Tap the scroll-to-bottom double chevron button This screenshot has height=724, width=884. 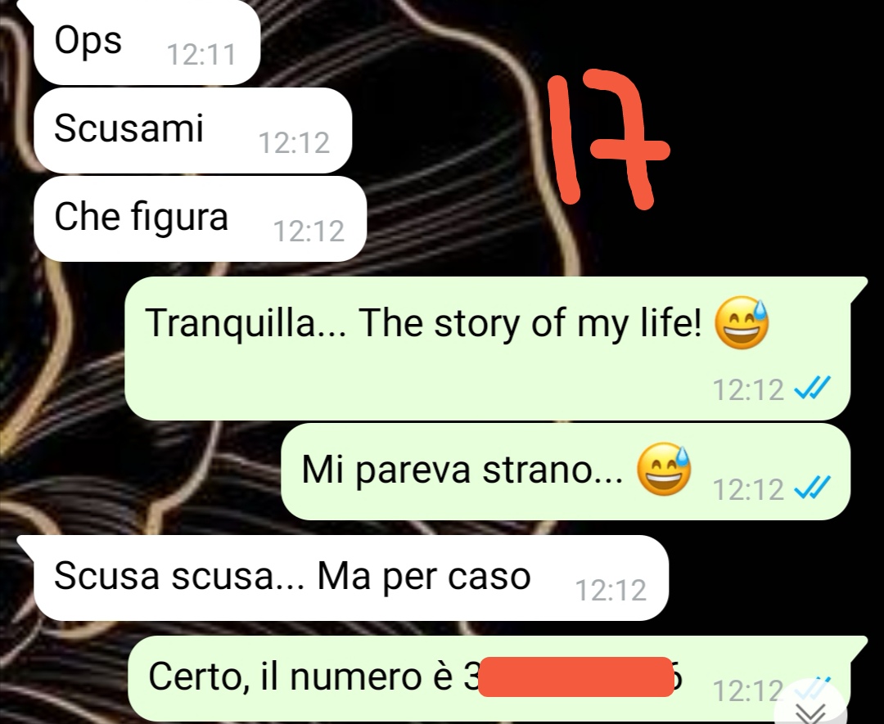coord(812,707)
